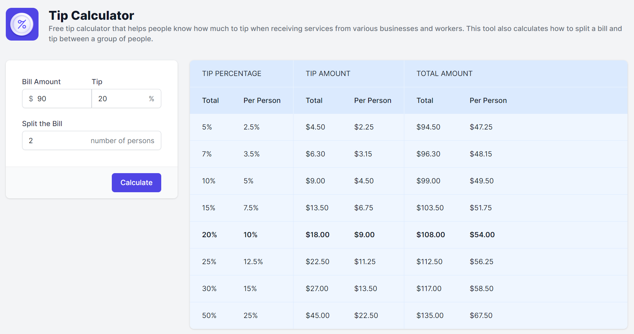The width and height of the screenshot is (634, 334).
Task: Click the Tip percentage input field
Action: 121,99
